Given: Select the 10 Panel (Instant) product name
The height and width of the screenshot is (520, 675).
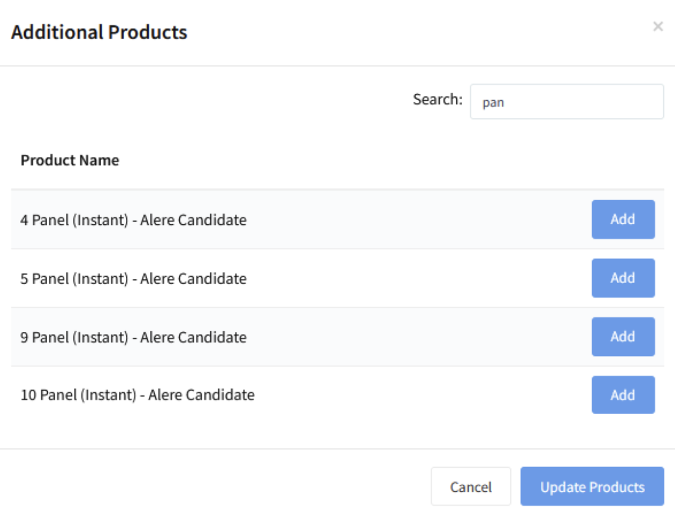Looking at the screenshot, I should point(137,395).
